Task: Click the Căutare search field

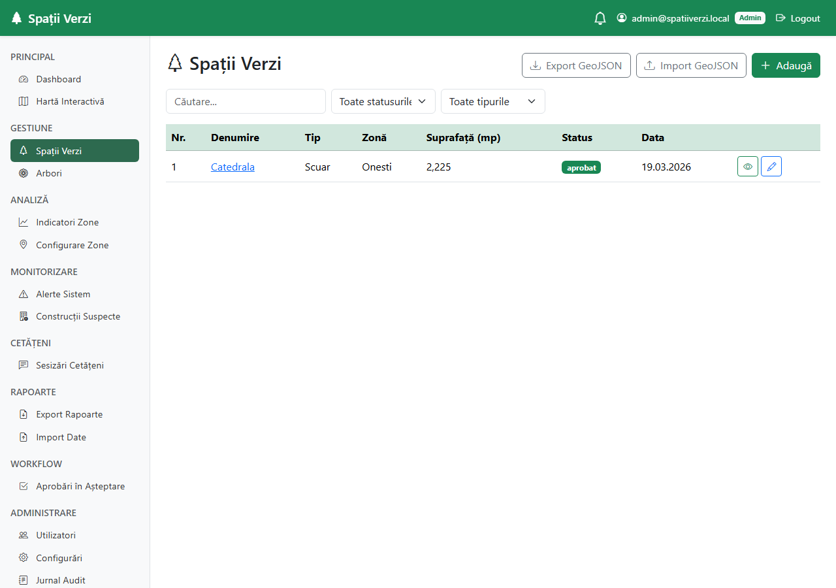Action: (246, 101)
